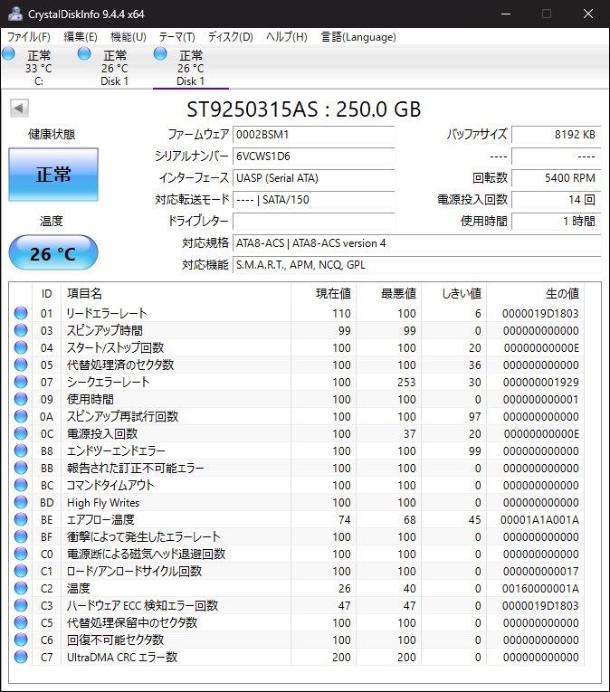Click the status orb for ID BF row
The height and width of the screenshot is (692, 610).
(21, 536)
